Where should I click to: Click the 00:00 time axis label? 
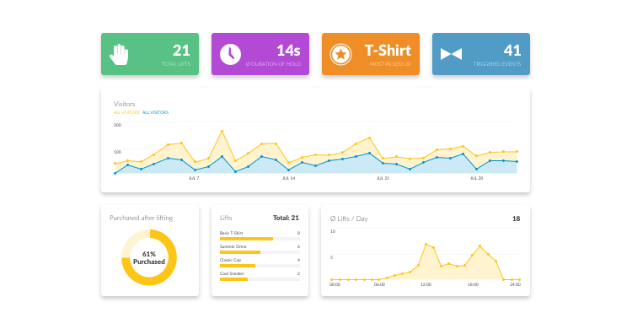(x=335, y=284)
